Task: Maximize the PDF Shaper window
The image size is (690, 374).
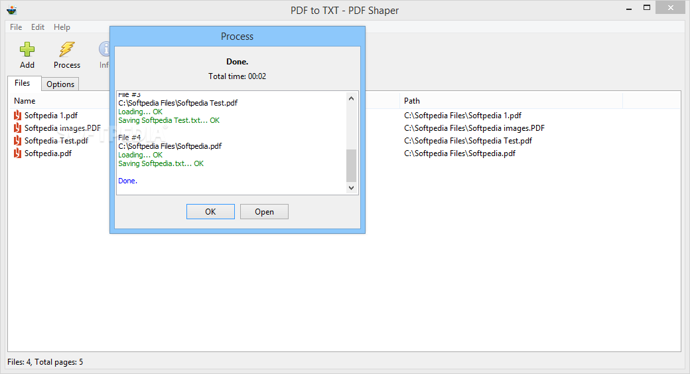Action: [646, 8]
